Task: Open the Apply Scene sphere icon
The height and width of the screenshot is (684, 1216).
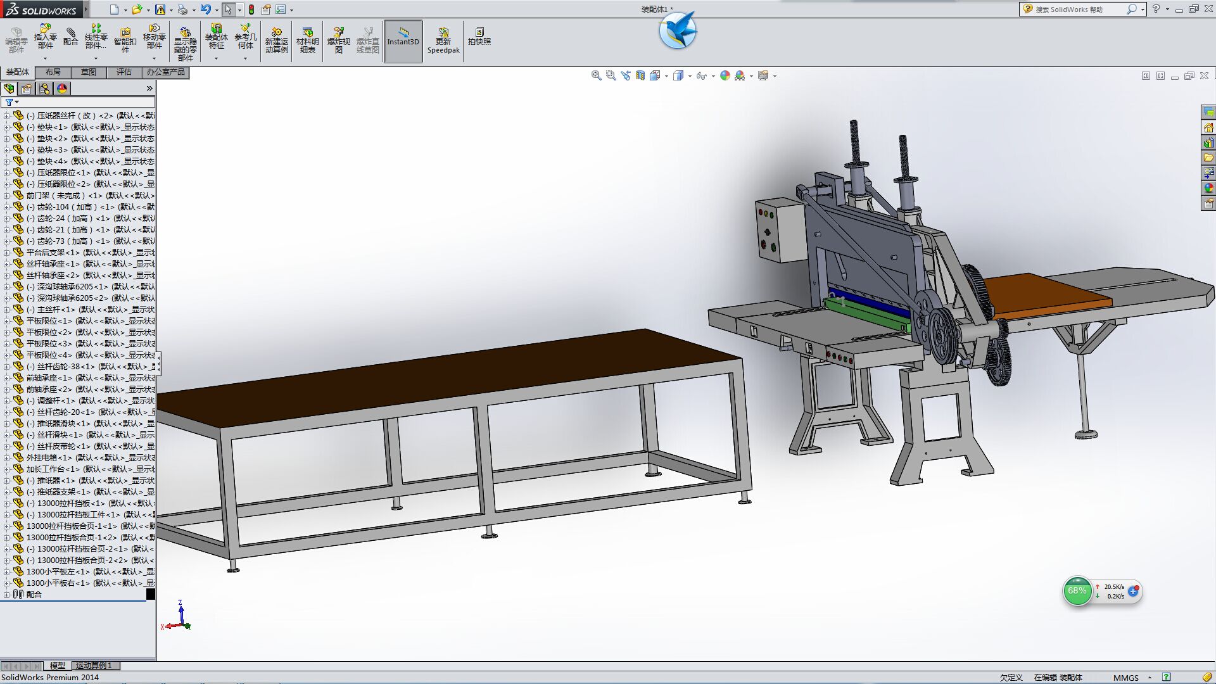Action: pos(725,75)
